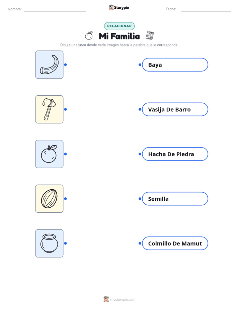Choose the Colmillo De Mamut label
The height and width of the screenshot is (309, 239).
pyautogui.click(x=175, y=243)
